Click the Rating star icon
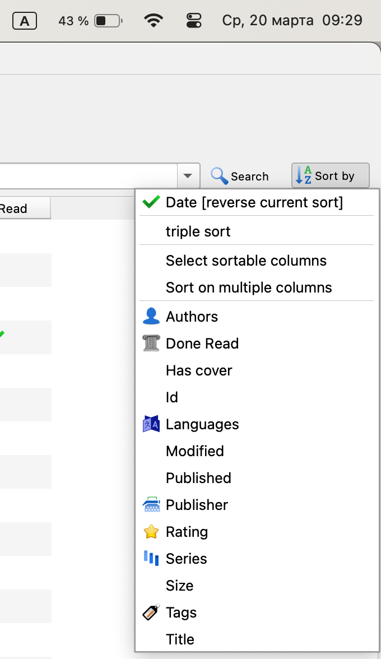This screenshot has height=659, width=381. click(151, 532)
